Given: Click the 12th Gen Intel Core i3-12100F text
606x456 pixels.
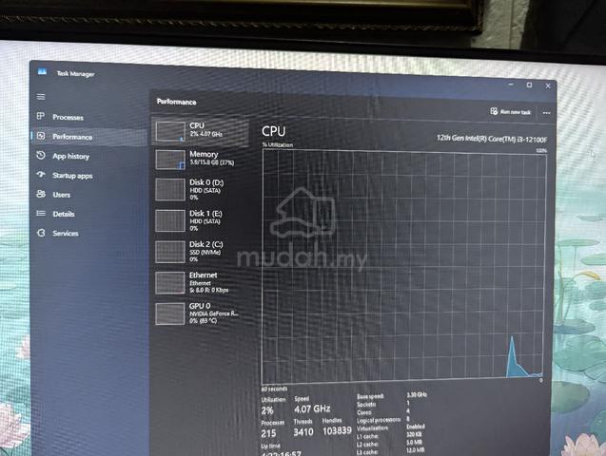Looking at the screenshot, I should pyautogui.click(x=492, y=139).
